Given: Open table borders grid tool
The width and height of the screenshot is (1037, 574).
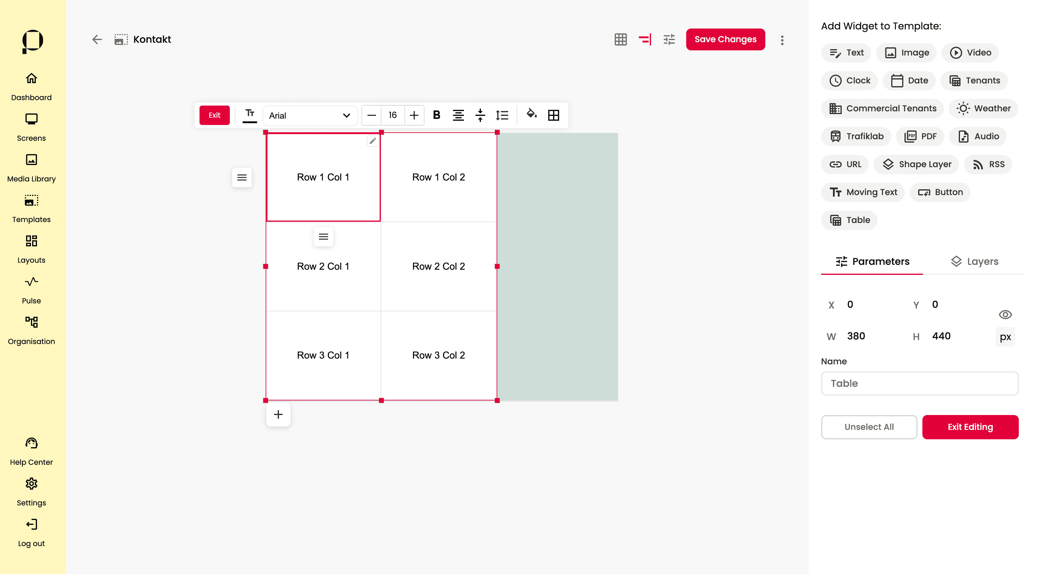Looking at the screenshot, I should pos(554,115).
